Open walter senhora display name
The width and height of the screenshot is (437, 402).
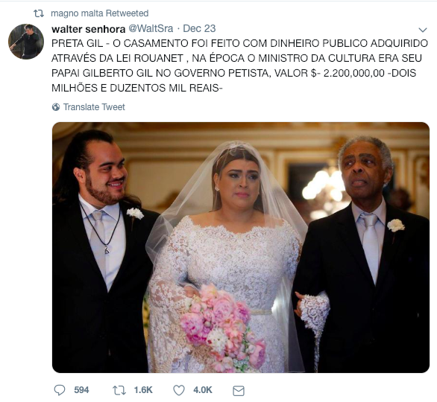(88, 28)
